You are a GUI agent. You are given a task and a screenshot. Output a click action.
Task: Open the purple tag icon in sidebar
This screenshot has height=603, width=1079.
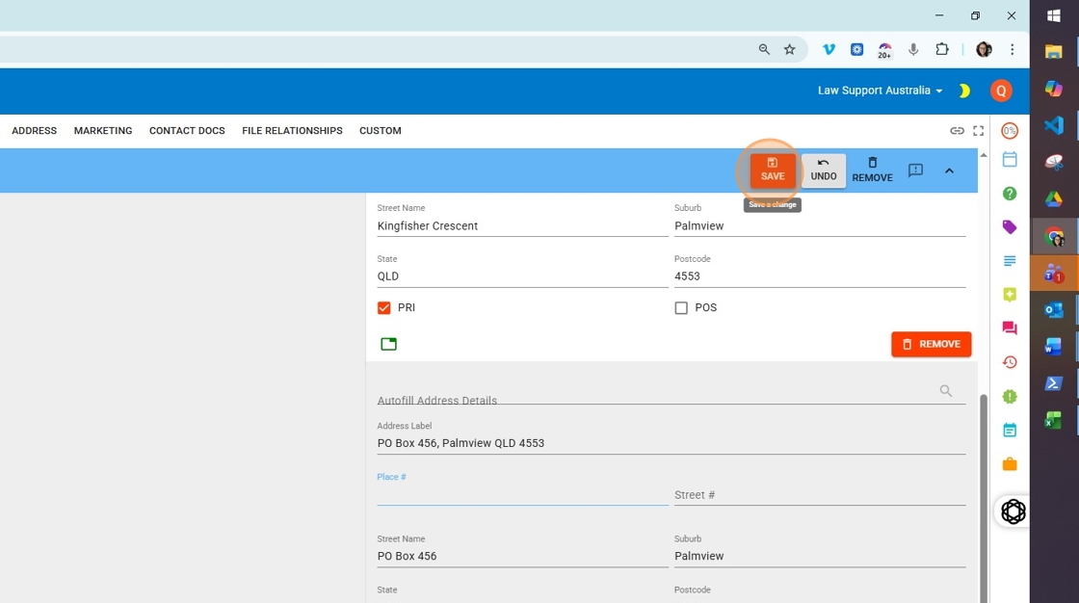[x=1010, y=227]
